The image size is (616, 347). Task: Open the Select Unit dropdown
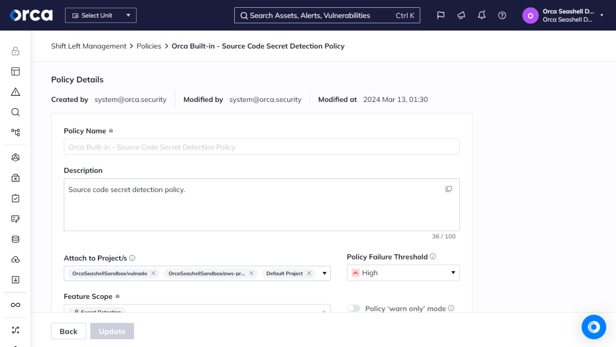[x=101, y=15]
